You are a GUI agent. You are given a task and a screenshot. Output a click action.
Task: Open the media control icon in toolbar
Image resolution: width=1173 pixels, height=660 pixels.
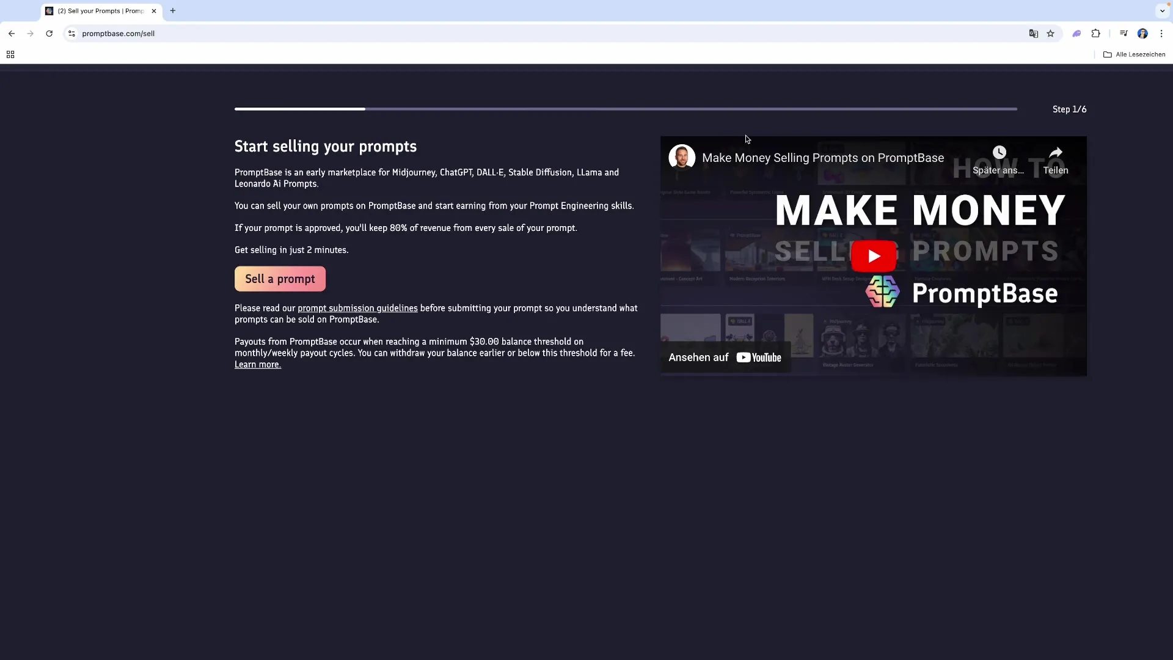tap(1124, 34)
